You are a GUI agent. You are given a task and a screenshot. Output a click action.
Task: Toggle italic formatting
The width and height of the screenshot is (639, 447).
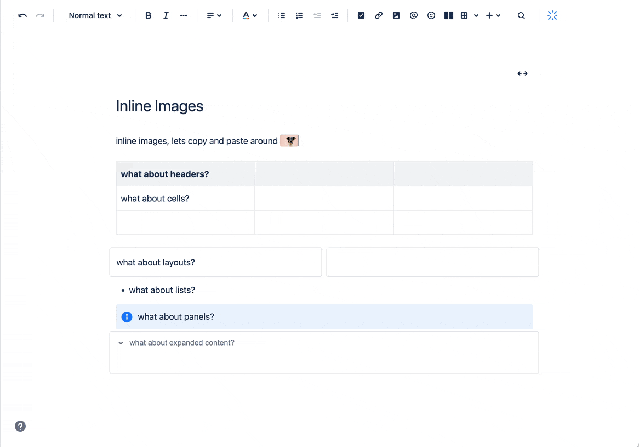click(x=166, y=15)
